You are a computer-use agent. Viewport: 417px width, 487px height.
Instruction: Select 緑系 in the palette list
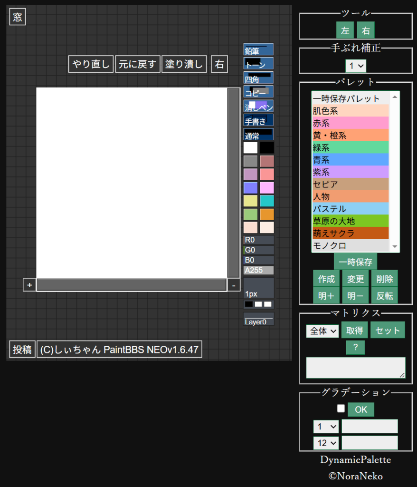350,148
